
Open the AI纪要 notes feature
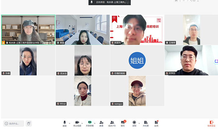point(145,123)
